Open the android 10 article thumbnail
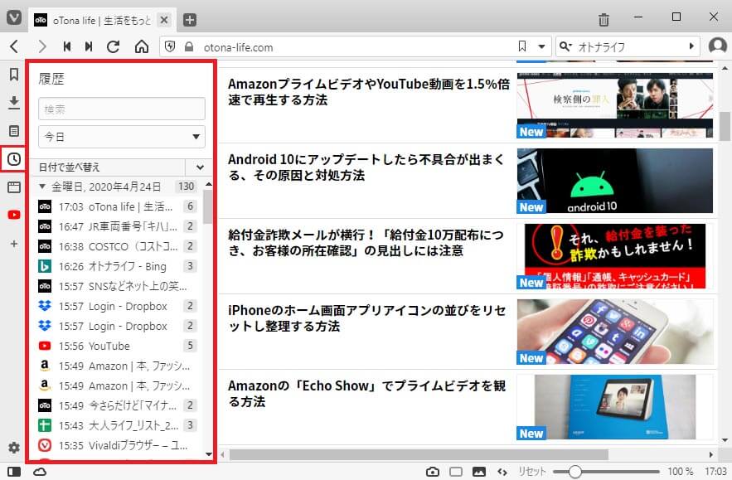The width and height of the screenshot is (732, 480). [615, 181]
